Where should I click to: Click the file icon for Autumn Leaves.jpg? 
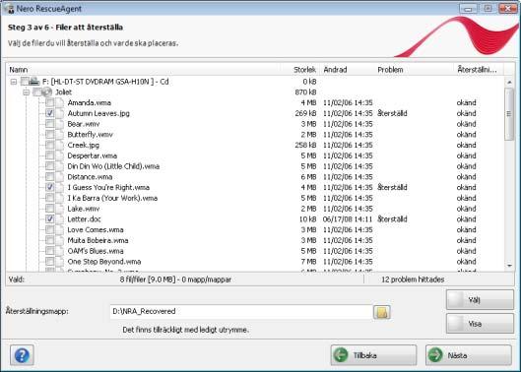pyautogui.click(x=59, y=113)
